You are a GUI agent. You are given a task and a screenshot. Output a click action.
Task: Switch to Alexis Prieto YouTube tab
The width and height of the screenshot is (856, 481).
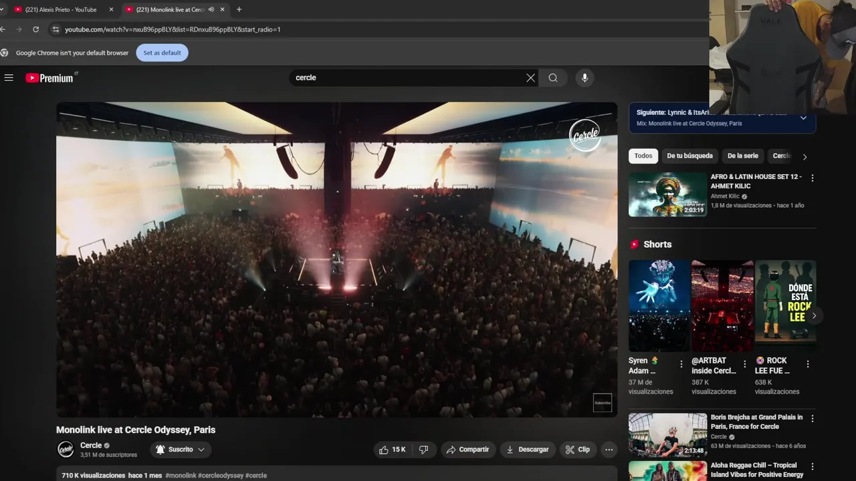click(60, 9)
